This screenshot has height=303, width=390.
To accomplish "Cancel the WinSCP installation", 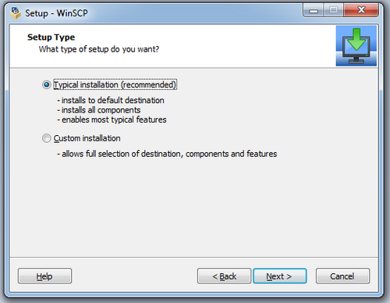I will (x=342, y=276).
